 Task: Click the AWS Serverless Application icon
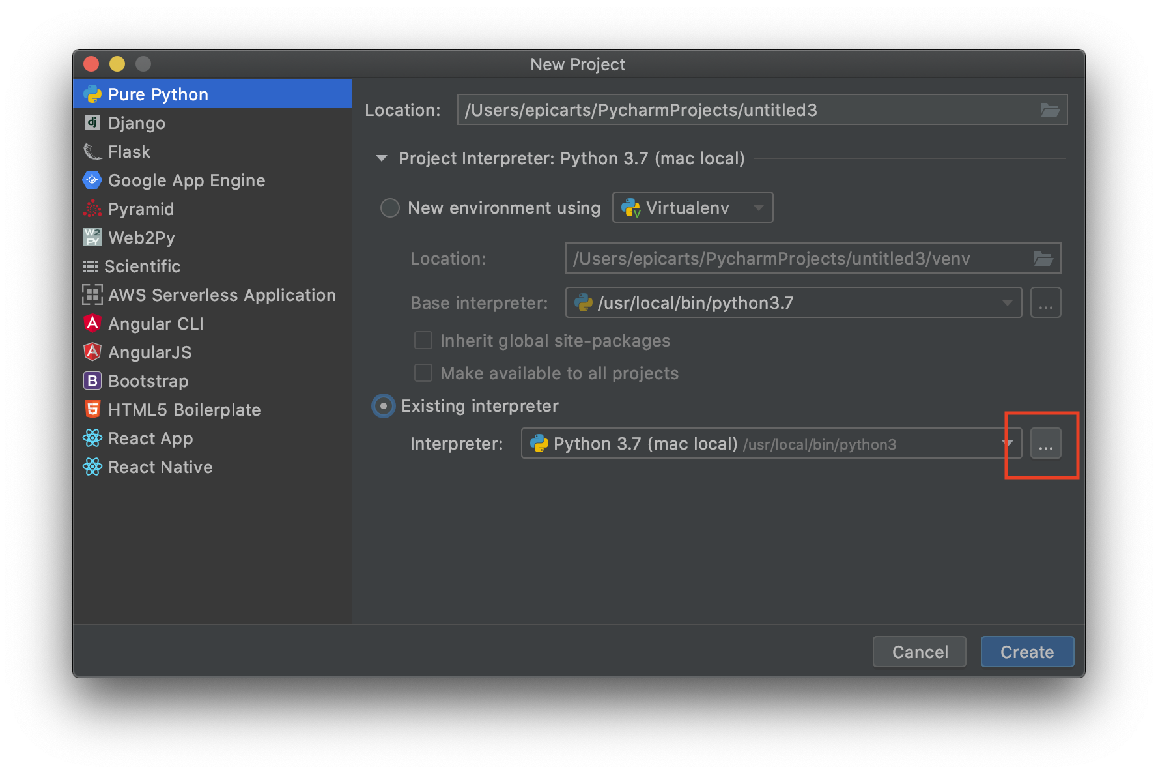[92, 294]
